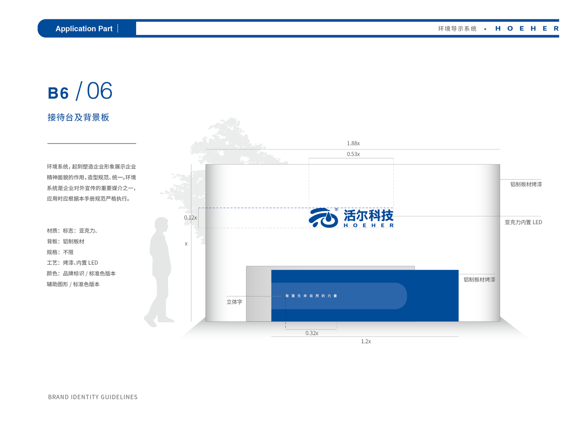This screenshot has width=576, height=424.
Task: Click the '规格：不限' spec line
Action: [x=60, y=252]
